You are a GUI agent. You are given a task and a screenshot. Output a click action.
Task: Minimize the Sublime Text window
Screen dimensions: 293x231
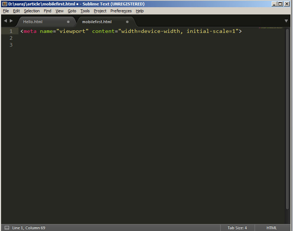[274, 4]
